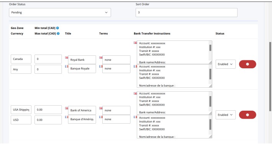This screenshot has width=272, height=145.
Task: Click the Min total [CAD] help icon
Action: point(57,28)
